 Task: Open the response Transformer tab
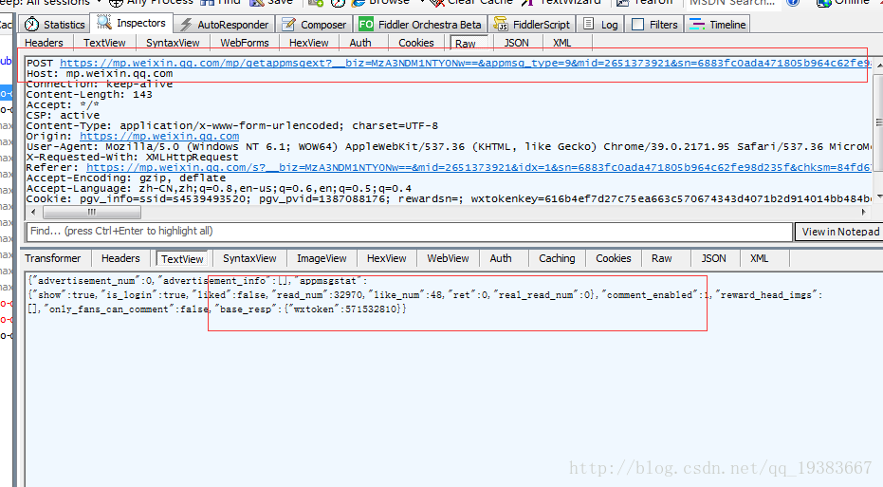(53, 258)
